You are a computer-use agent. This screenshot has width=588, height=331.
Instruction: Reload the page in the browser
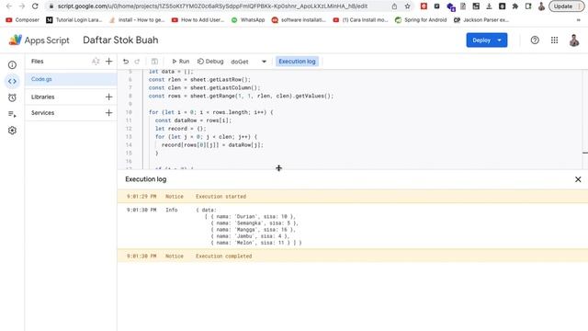coord(35,6)
